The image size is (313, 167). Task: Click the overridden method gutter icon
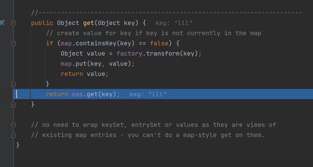coord(2,23)
